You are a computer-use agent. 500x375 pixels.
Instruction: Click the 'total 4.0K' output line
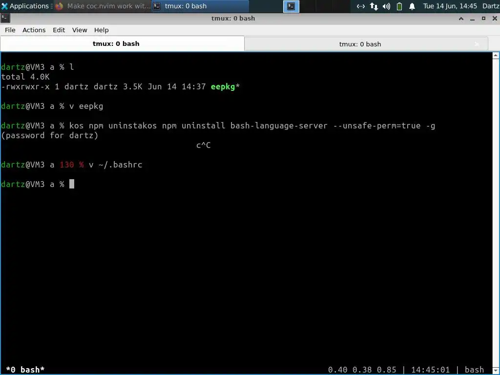(x=25, y=77)
